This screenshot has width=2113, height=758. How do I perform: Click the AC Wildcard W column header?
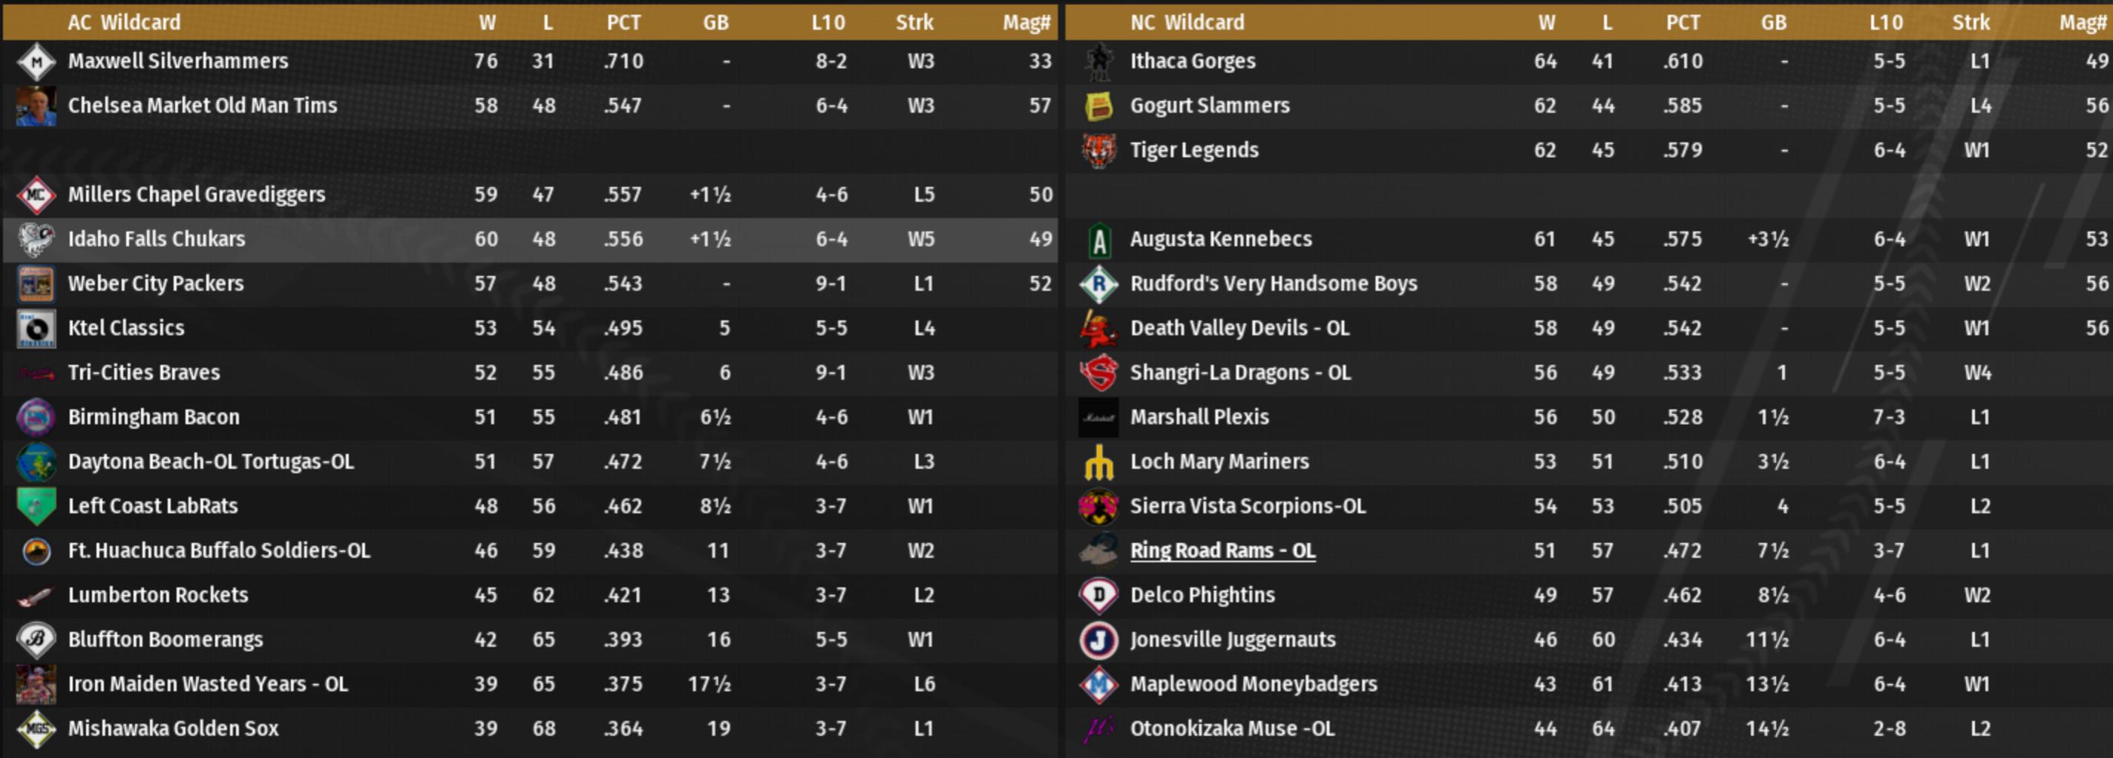(487, 22)
